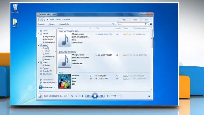This screenshot has height=115, width=204.
Task: Collapse the Music tree node
Action: [39, 45]
